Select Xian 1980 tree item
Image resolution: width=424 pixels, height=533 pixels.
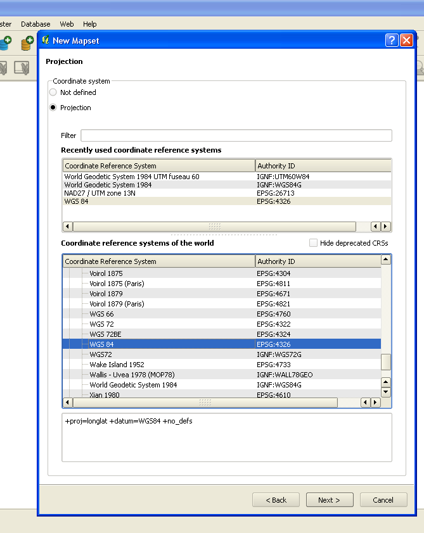click(x=104, y=394)
